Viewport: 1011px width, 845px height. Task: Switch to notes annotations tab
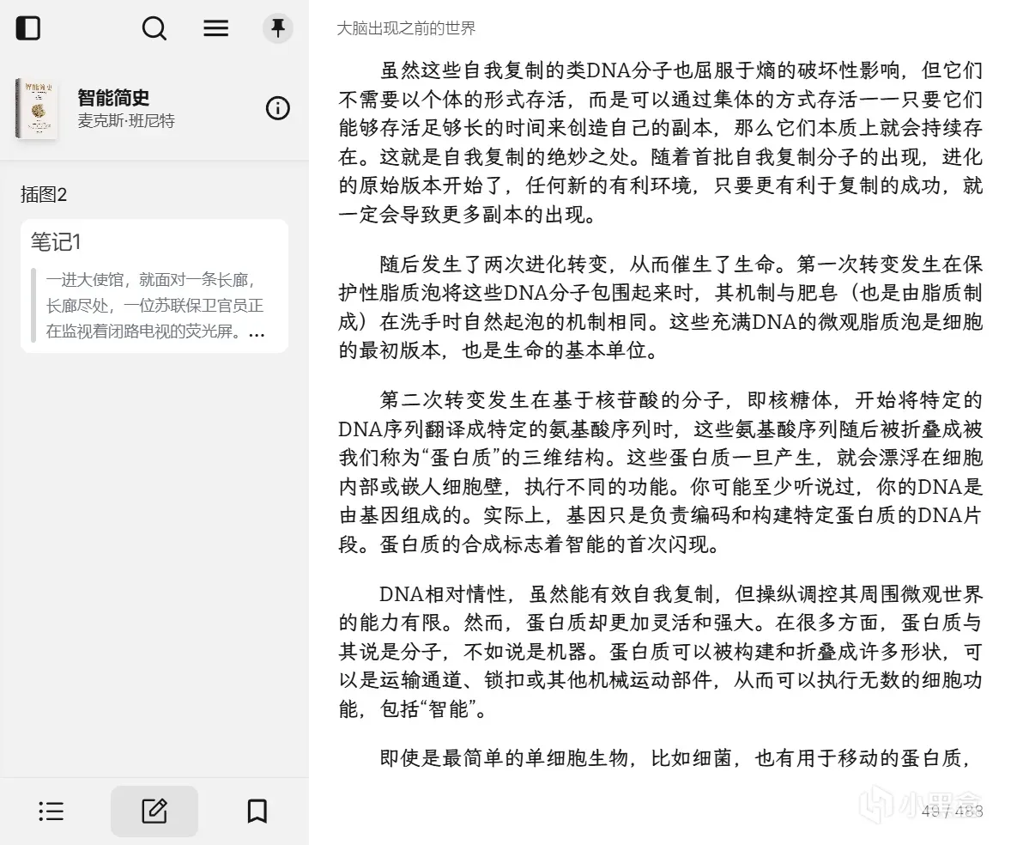click(x=154, y=811)
